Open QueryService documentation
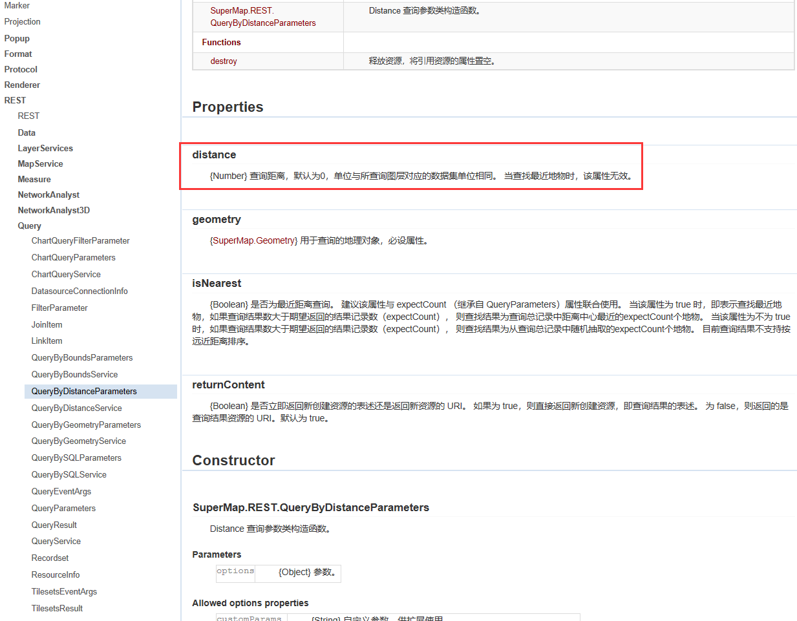Image resolution: width=797 pixels, height=621 pixels. [56, 541]
